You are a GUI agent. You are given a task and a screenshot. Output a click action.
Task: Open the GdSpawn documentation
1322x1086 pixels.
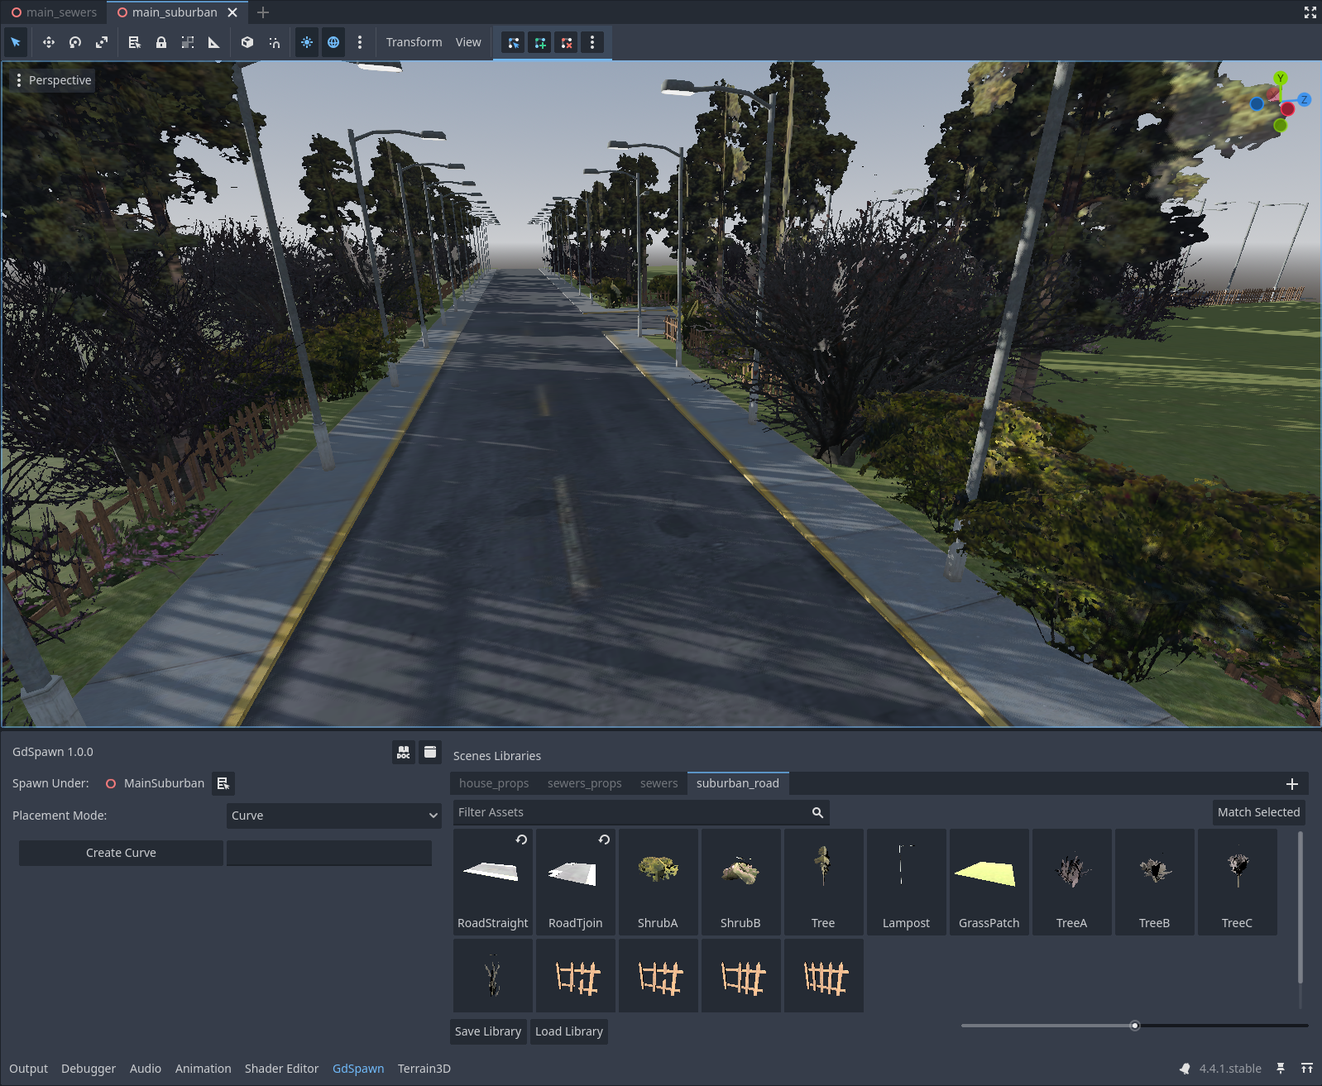tap(404, 752)
